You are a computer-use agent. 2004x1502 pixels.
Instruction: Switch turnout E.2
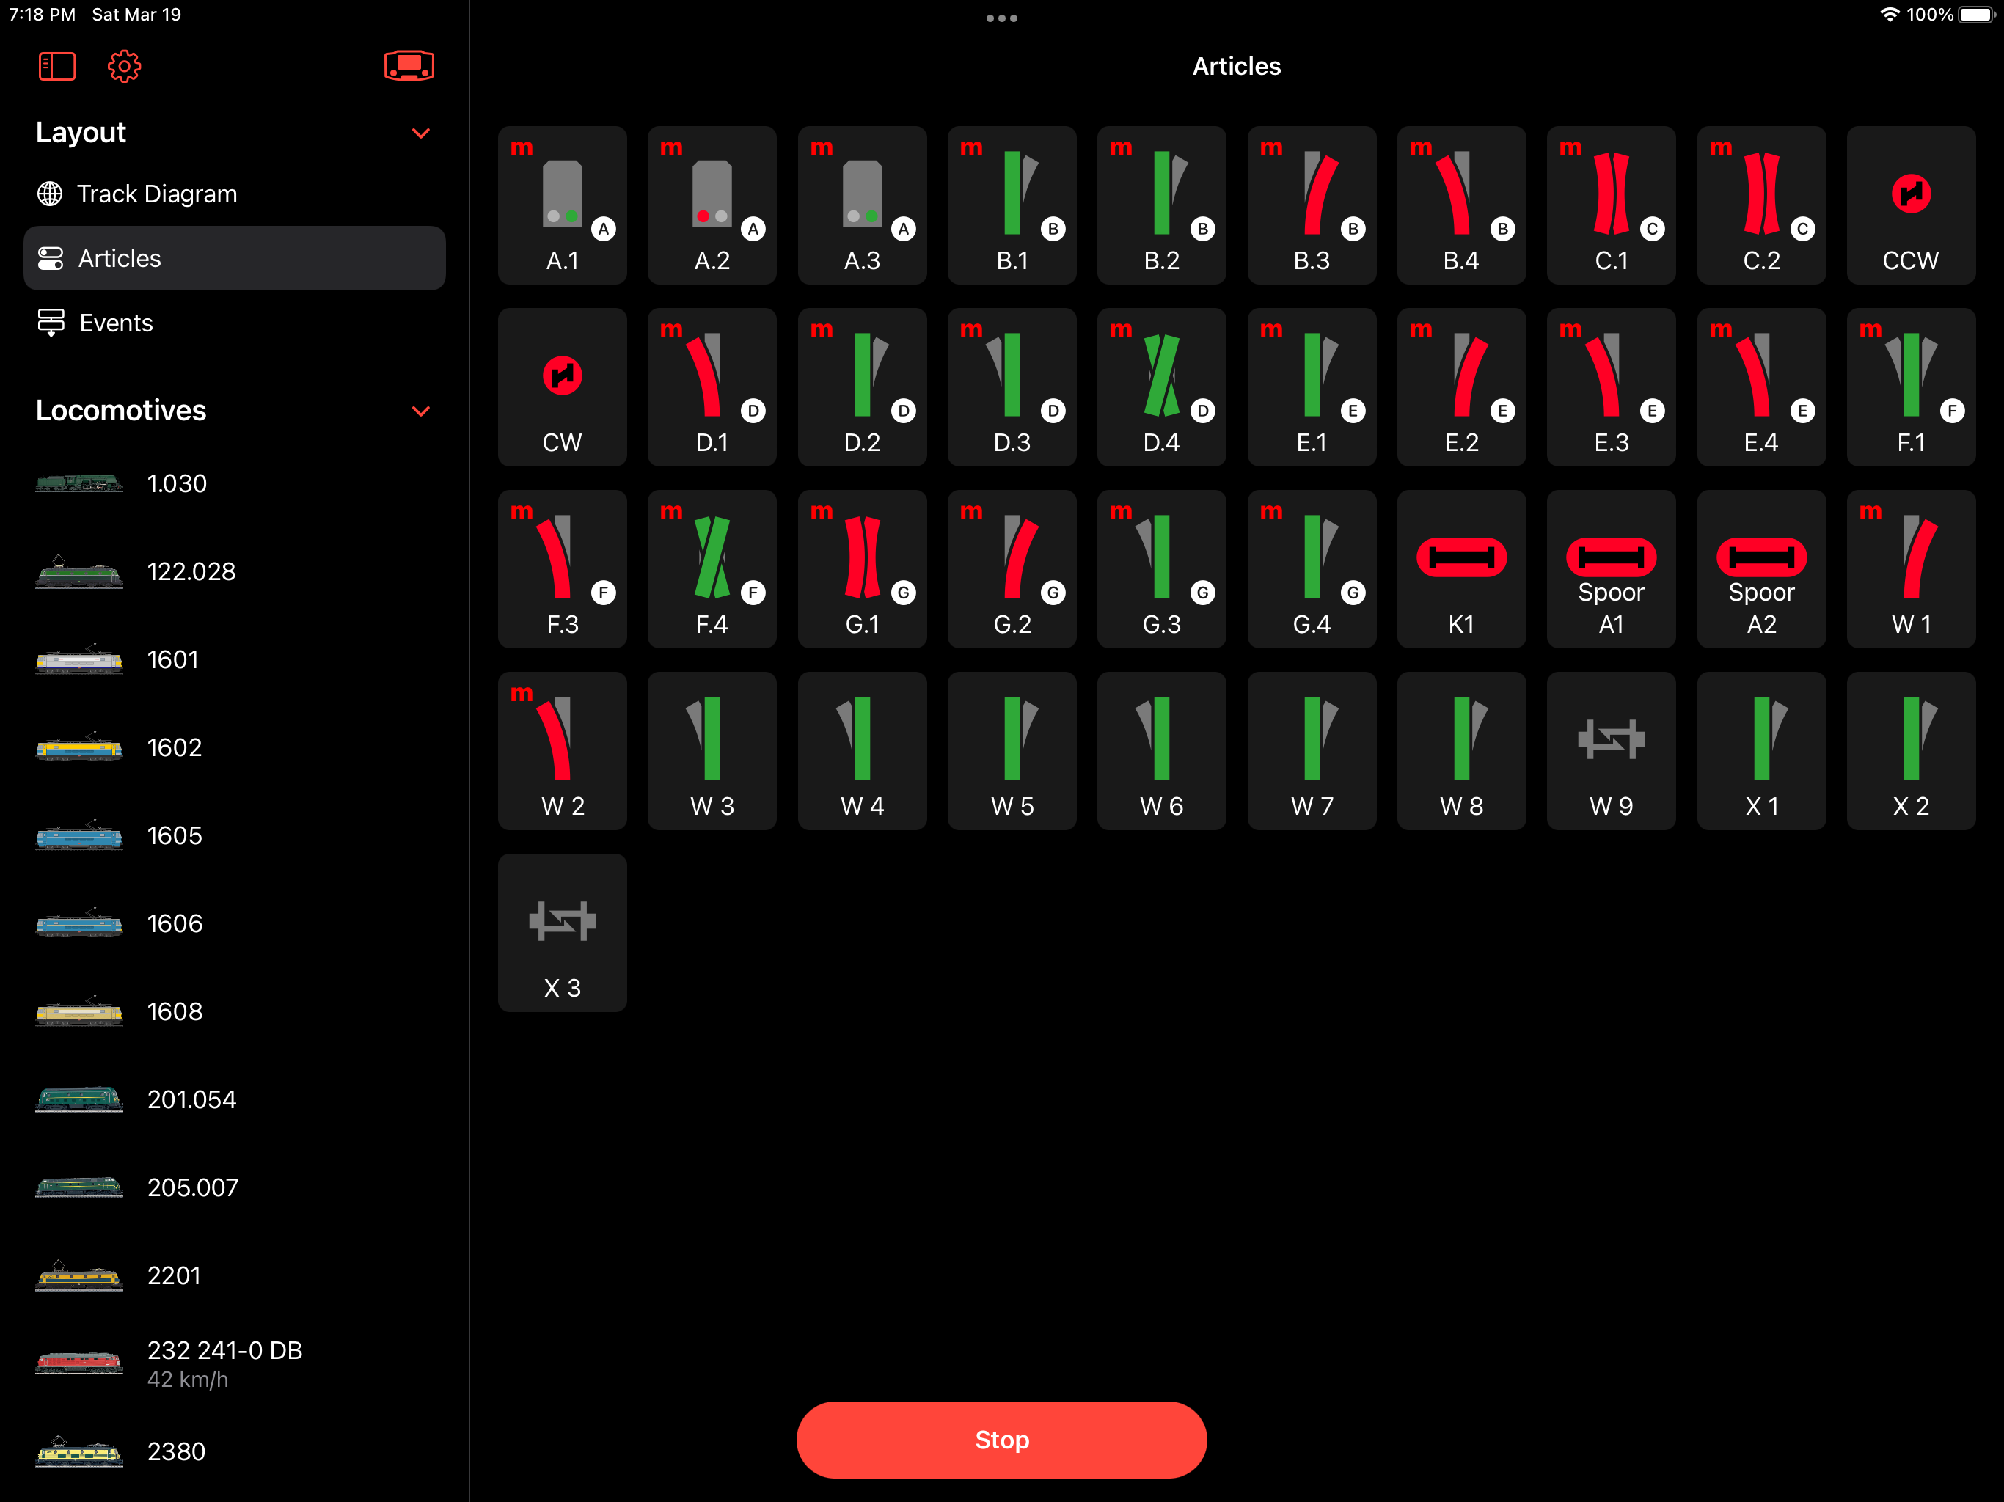point(1461,388)
